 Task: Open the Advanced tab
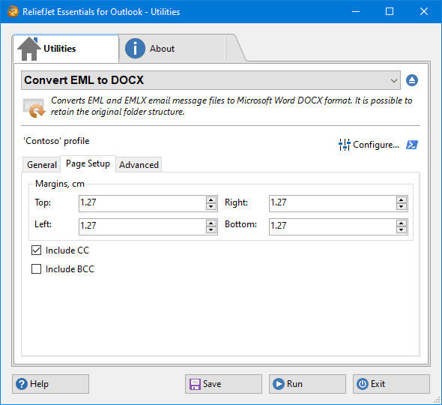point(139,165)
